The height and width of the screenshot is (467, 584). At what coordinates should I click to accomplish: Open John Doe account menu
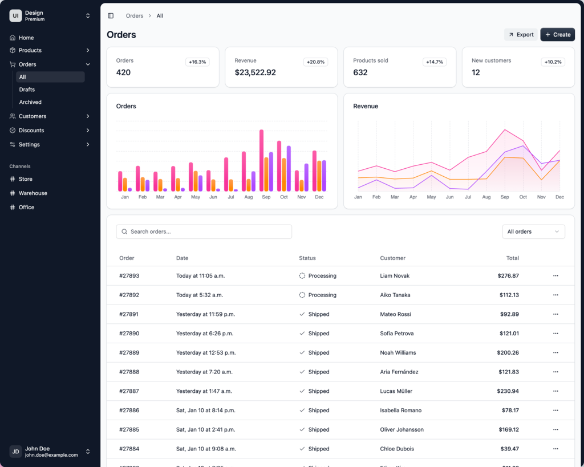click(88, 452)
